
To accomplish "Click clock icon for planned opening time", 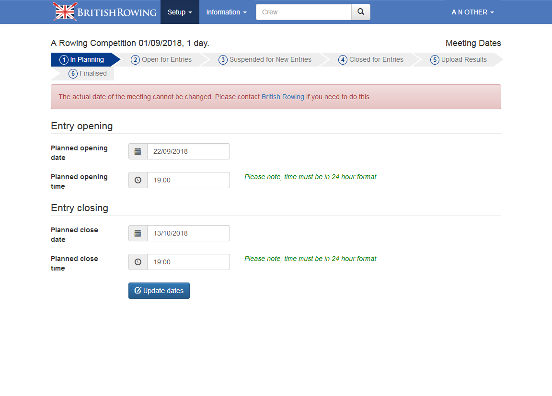I will (x=138, y=180).
